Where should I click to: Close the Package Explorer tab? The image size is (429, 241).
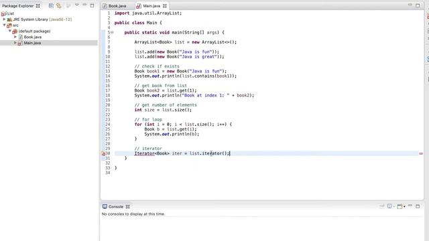(x=38, y=5)
